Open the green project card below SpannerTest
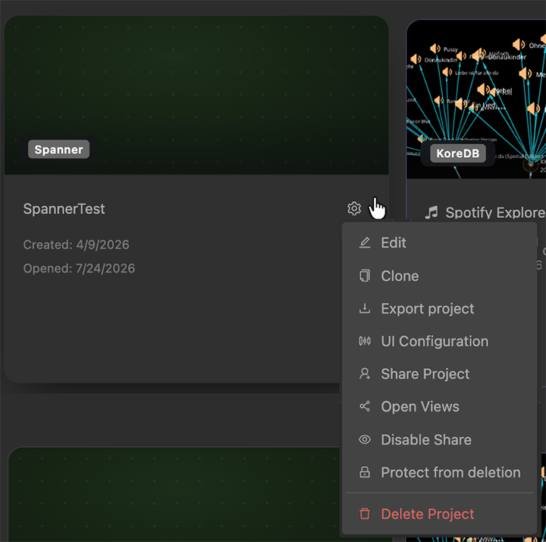This screenshot has width=546, height=542. pyautogui.click(x=174, y=494)
